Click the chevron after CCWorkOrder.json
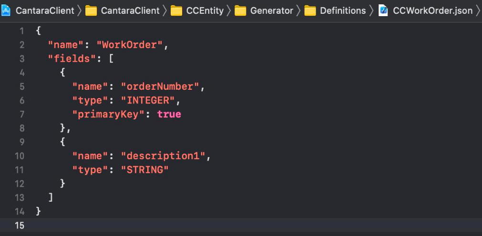 click(478, 10)
